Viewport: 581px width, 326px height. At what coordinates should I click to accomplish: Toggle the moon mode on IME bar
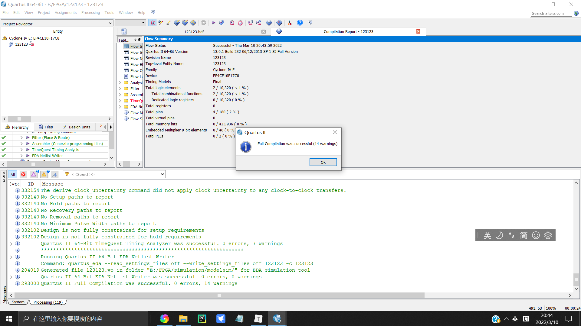pos(500,235)
